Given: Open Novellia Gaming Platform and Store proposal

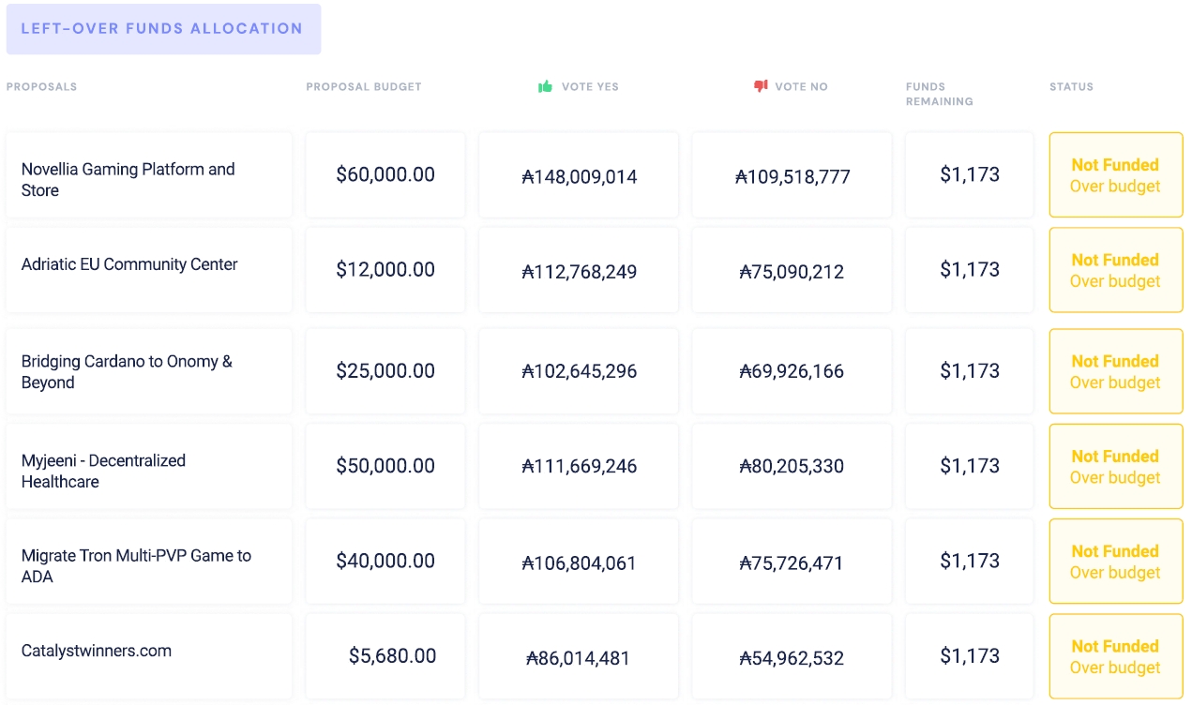Looking at the screenshot, I should coord(128,180).
